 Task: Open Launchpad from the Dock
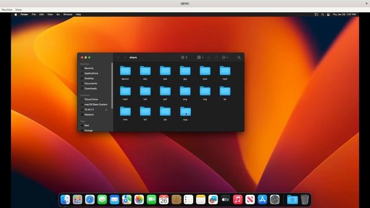pyautogui.click(x=77, y=199)
